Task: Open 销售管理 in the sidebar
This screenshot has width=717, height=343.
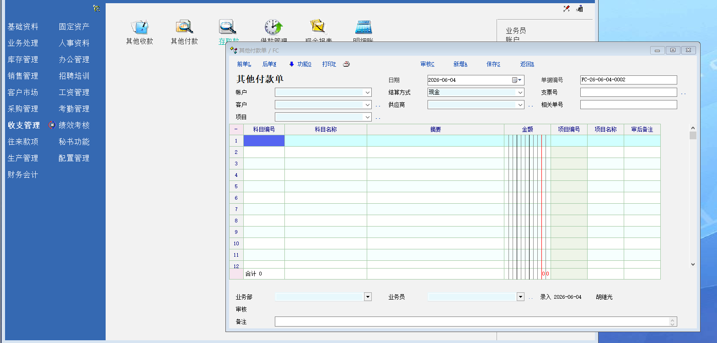Action: (x=23, y=76)
